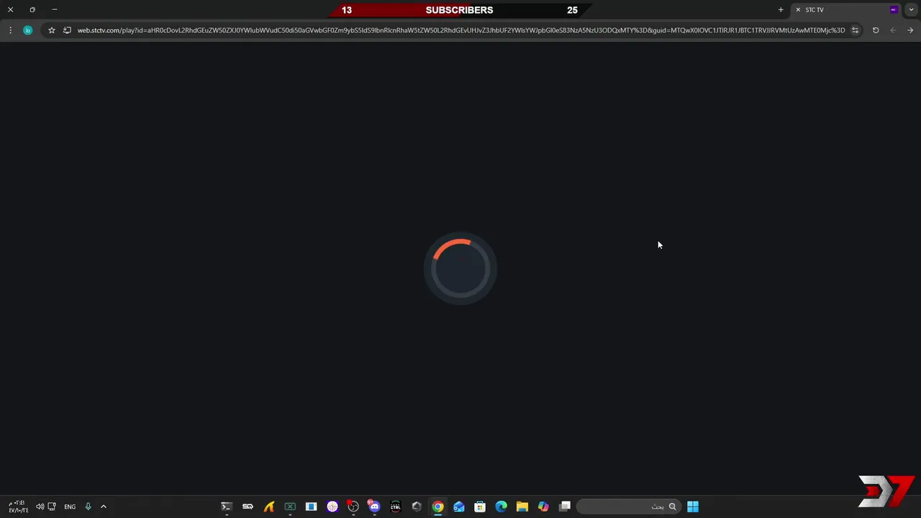This screenshot has height=518, width=921.
Task: Open the blue window app on the taskbar
Action: 311,506
